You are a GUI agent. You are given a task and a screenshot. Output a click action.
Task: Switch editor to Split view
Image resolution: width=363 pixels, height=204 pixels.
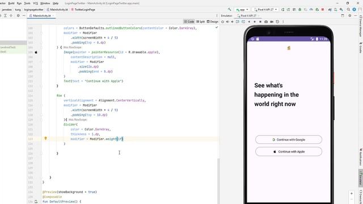coord(200,22)
